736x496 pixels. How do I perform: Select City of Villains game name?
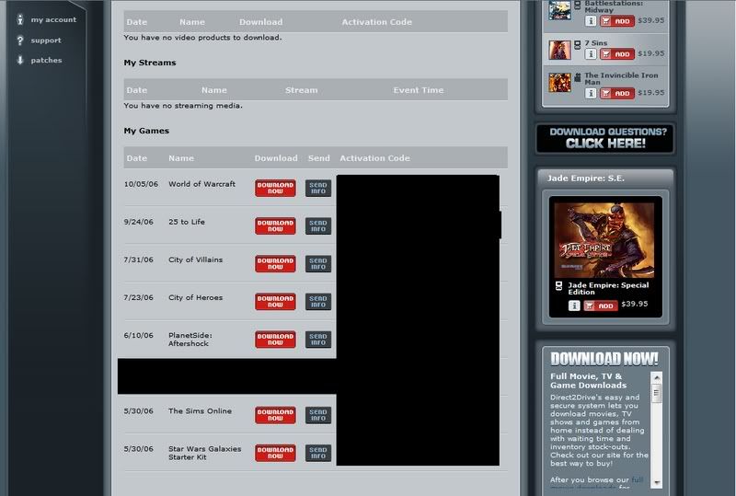[195, 260]
